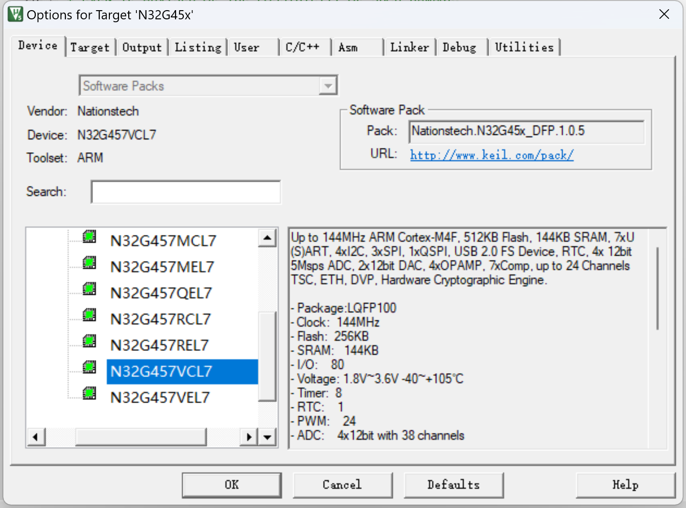The image size is (686, 508).
Task: Select device N32G457RCL7 in the list
Action: 161,319
